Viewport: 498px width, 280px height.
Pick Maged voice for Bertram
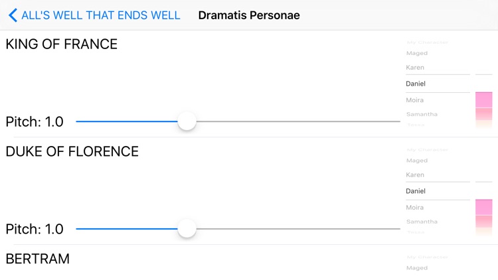click(417, 268)
